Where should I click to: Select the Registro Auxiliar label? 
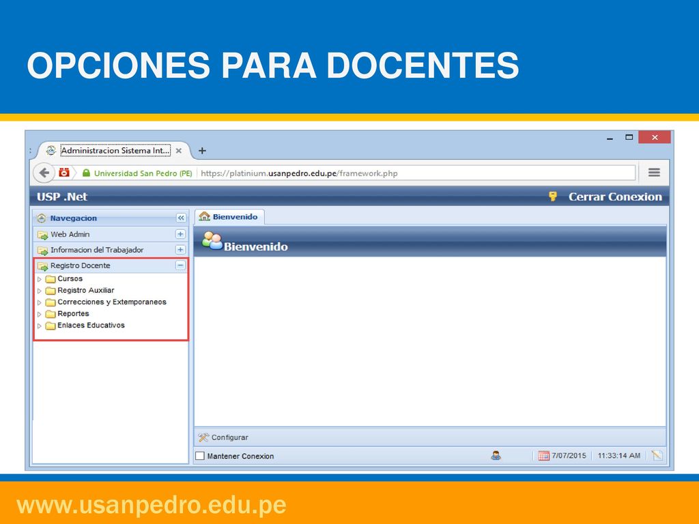click(x=85, y=290)
